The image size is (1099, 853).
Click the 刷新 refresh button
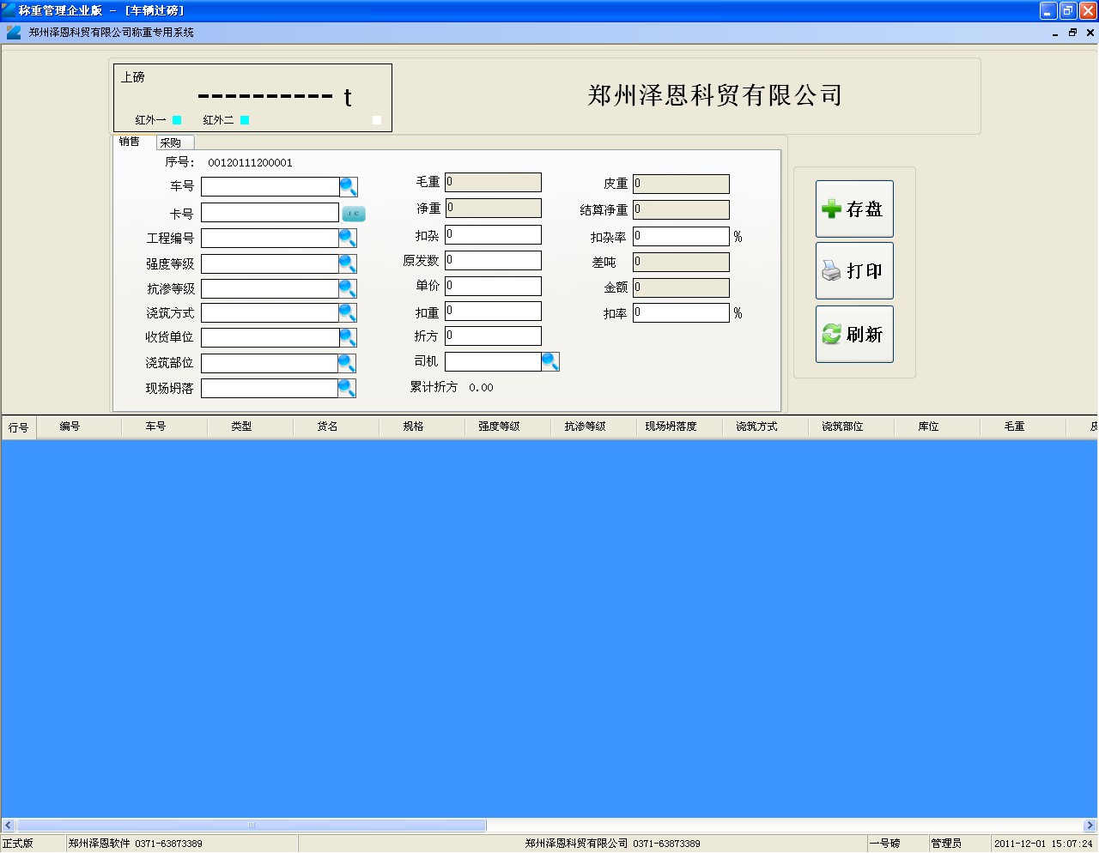point(854,334)
